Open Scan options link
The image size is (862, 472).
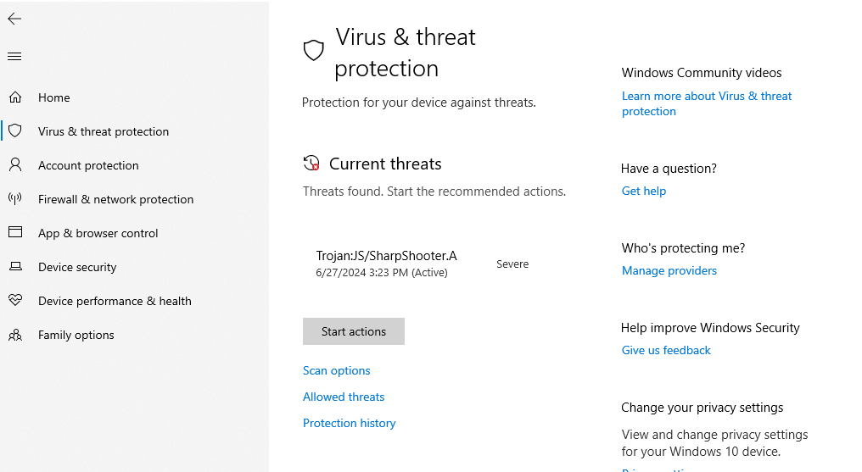(x=337, y=370)
